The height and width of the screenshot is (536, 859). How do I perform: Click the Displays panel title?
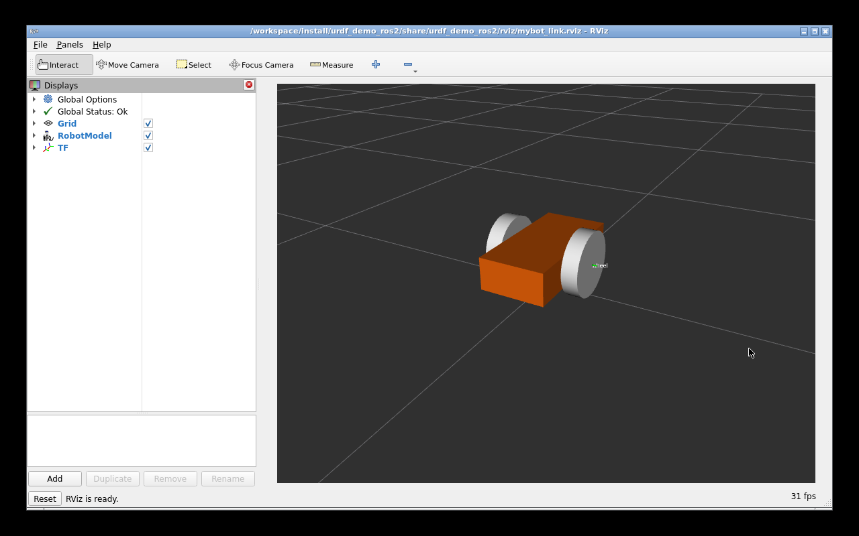pos(61,85)
